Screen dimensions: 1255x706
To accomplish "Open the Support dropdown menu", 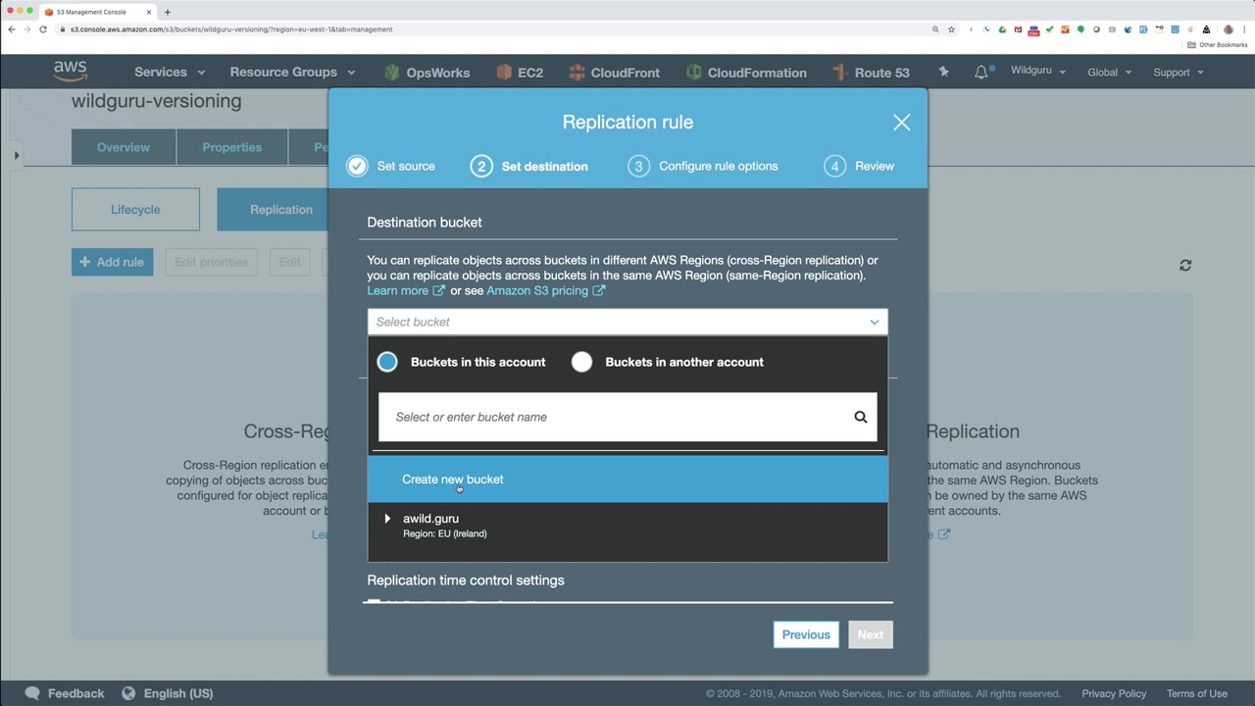I will click(x=1179, y=72).
